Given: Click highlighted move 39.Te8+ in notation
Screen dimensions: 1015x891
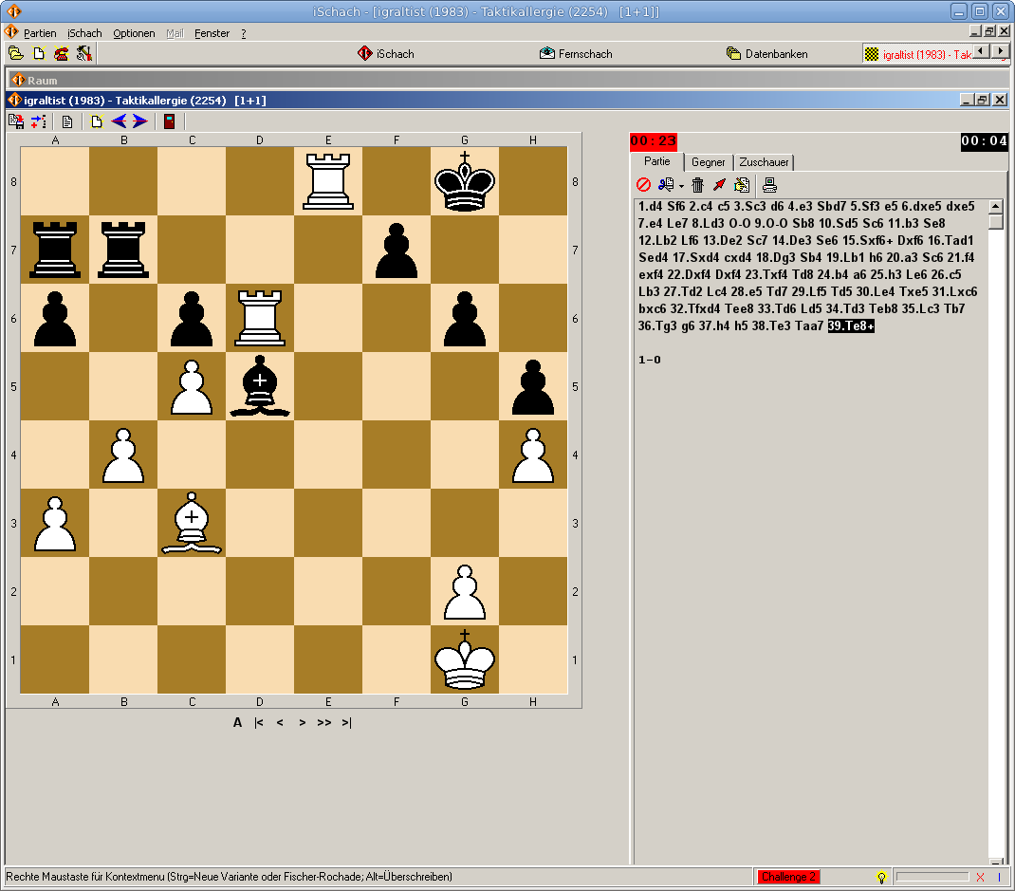Looking at the screenshot, I should click(x=851, y=325).
